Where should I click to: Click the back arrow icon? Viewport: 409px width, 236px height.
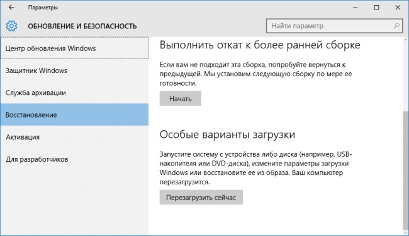pyautogui.click(x=11, y=8)
